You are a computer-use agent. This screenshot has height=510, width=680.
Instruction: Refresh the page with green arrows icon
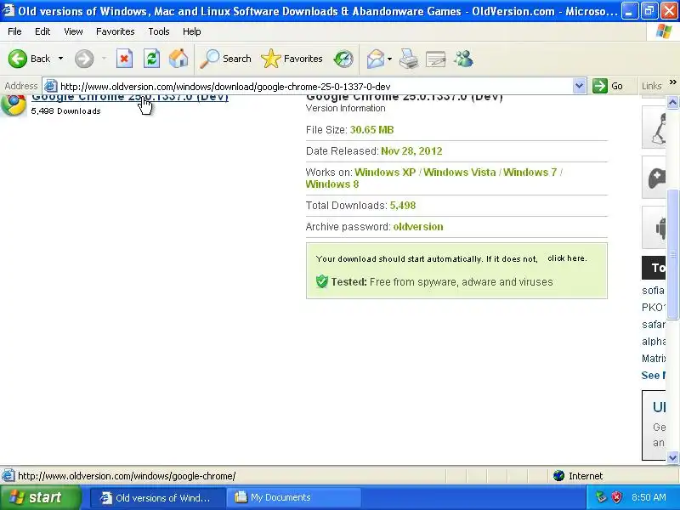(152, 59)
